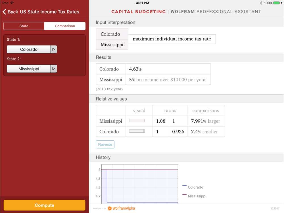284x213 pixels.
Task: Click the 'State 1:' label
Action: coord(13,39)
